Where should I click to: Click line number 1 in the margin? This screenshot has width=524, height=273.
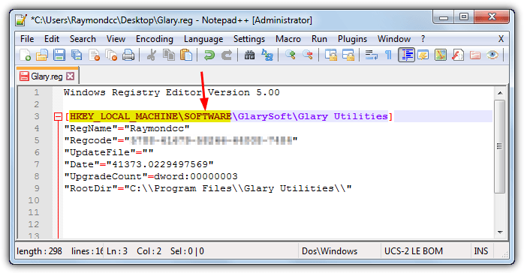pos(37,92)
